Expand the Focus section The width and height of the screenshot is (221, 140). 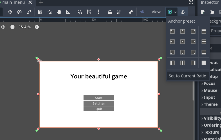pyautogui.click(x=208, y=83)
